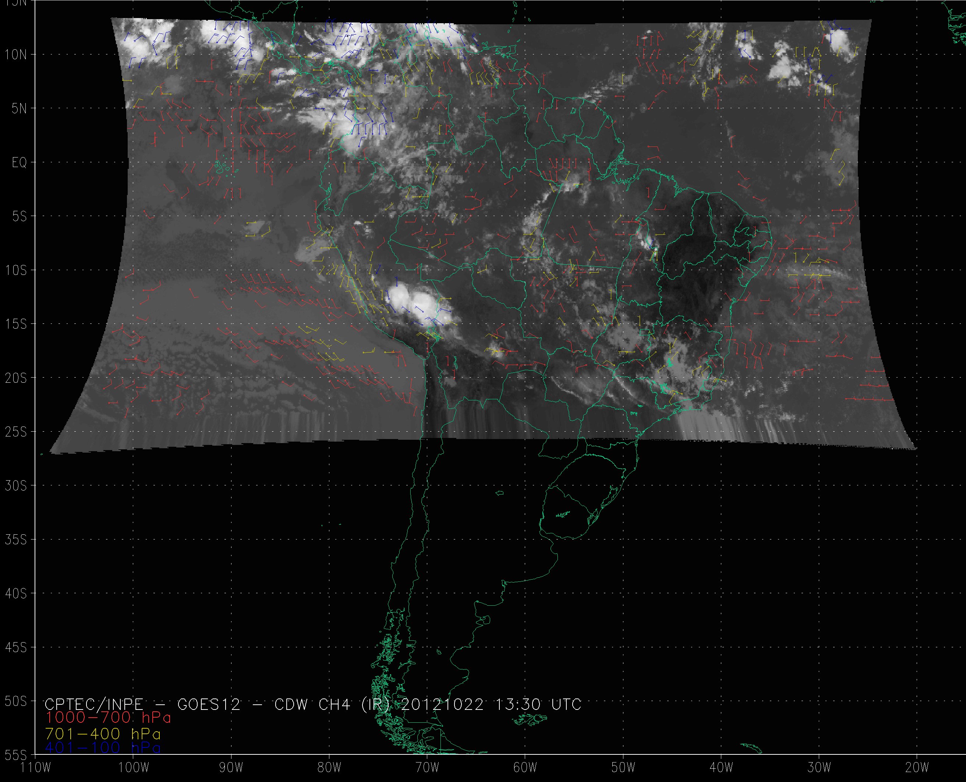
Task: Click the '30W' longitude label
Action: [x=819, y=768]
